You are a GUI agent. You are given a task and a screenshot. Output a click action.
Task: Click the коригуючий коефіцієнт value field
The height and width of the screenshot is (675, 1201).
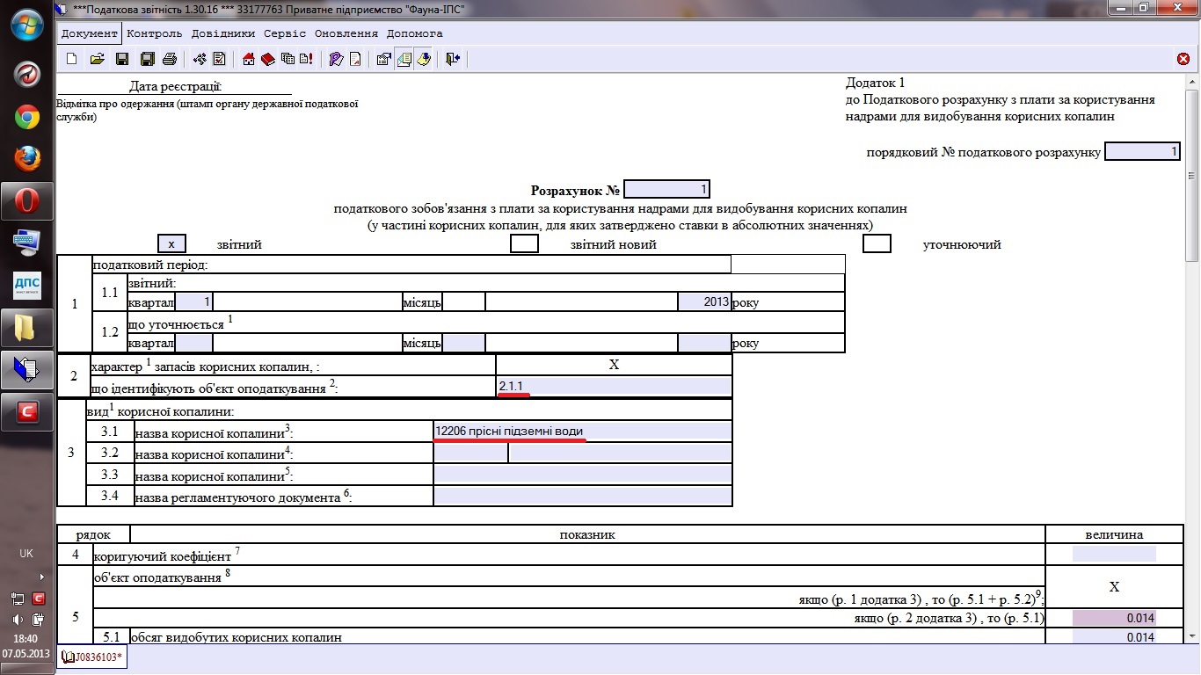(x=1113, y=554)
